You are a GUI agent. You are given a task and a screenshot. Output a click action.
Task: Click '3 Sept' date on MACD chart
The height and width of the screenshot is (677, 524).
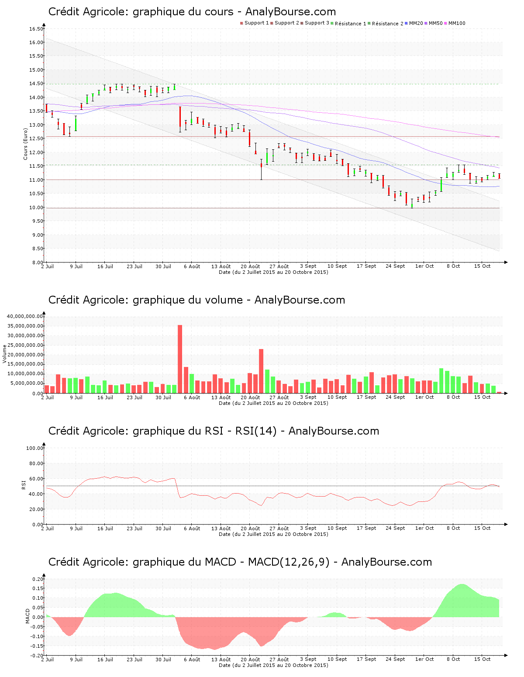coord(308,660)
